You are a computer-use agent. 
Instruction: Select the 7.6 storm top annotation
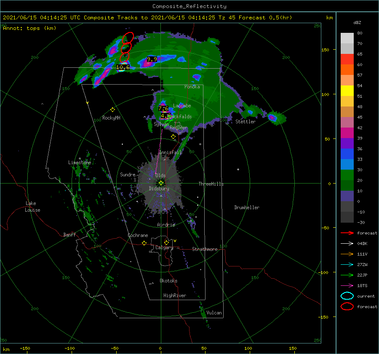point(163,109)
